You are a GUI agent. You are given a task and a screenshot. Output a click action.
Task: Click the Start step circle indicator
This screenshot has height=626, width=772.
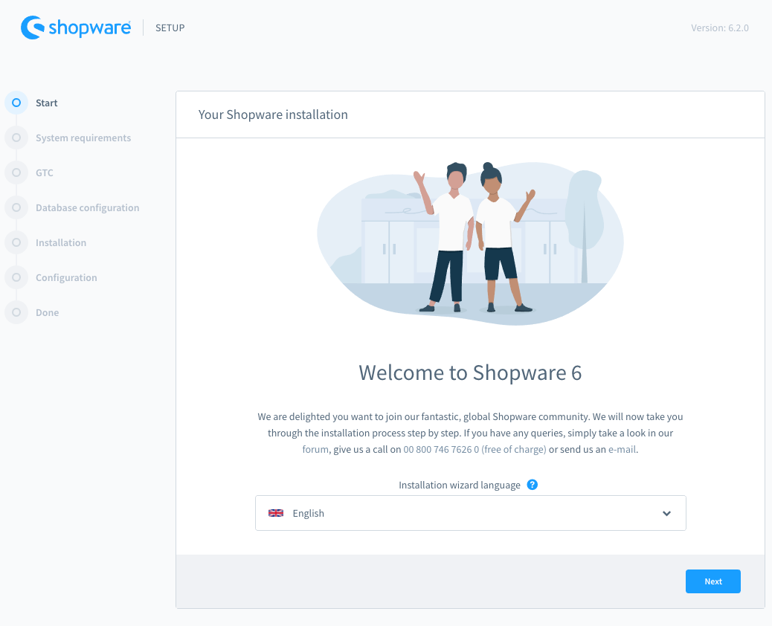click(x=16, y=103)
